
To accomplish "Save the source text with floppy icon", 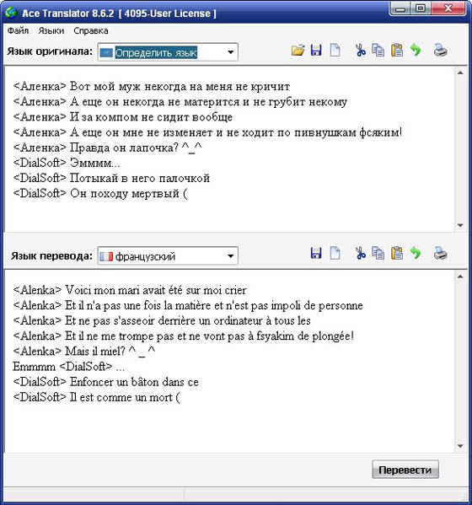I will click(x=316, y=51).
